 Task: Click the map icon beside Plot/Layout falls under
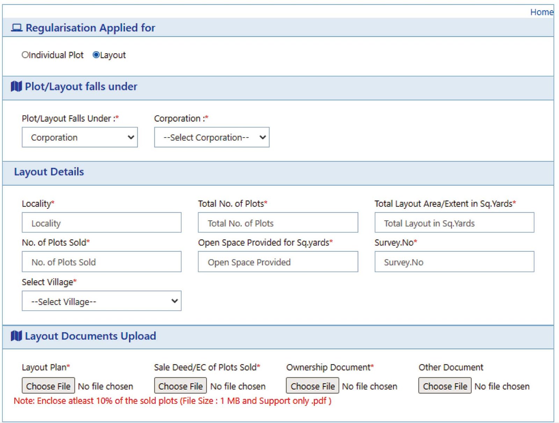coord(16,87)
